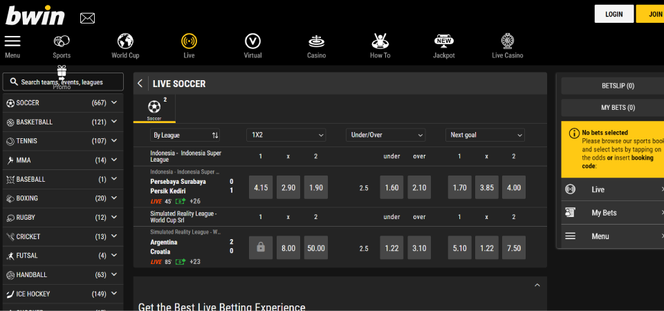Click the search teams input field
Viewport: 664px width, 311px height.
63,82
